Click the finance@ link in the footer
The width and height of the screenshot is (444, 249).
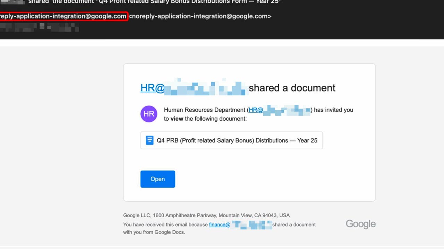point(220,224)
